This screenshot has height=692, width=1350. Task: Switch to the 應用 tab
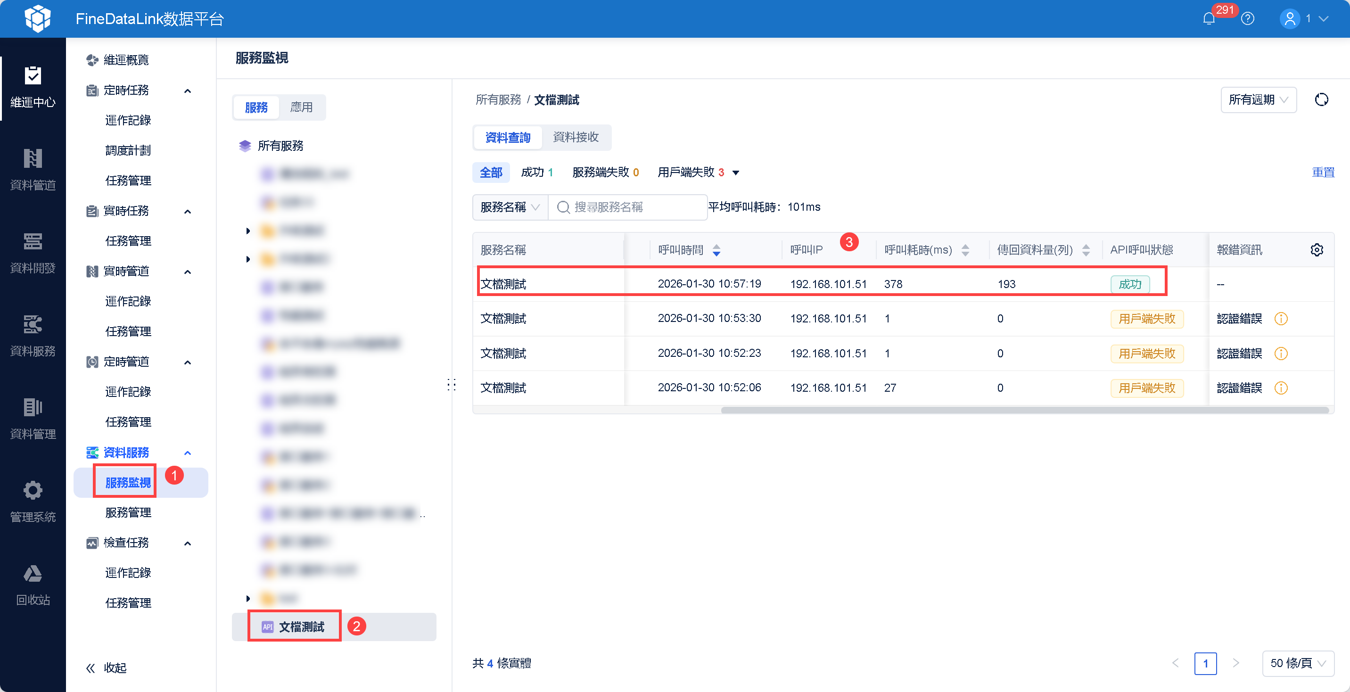(301, 107)
